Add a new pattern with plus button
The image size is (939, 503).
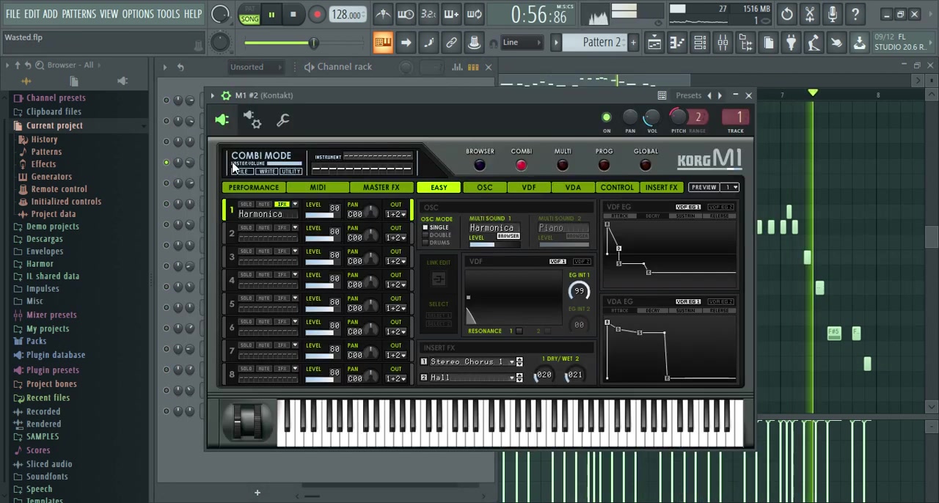tap(633, 43)
